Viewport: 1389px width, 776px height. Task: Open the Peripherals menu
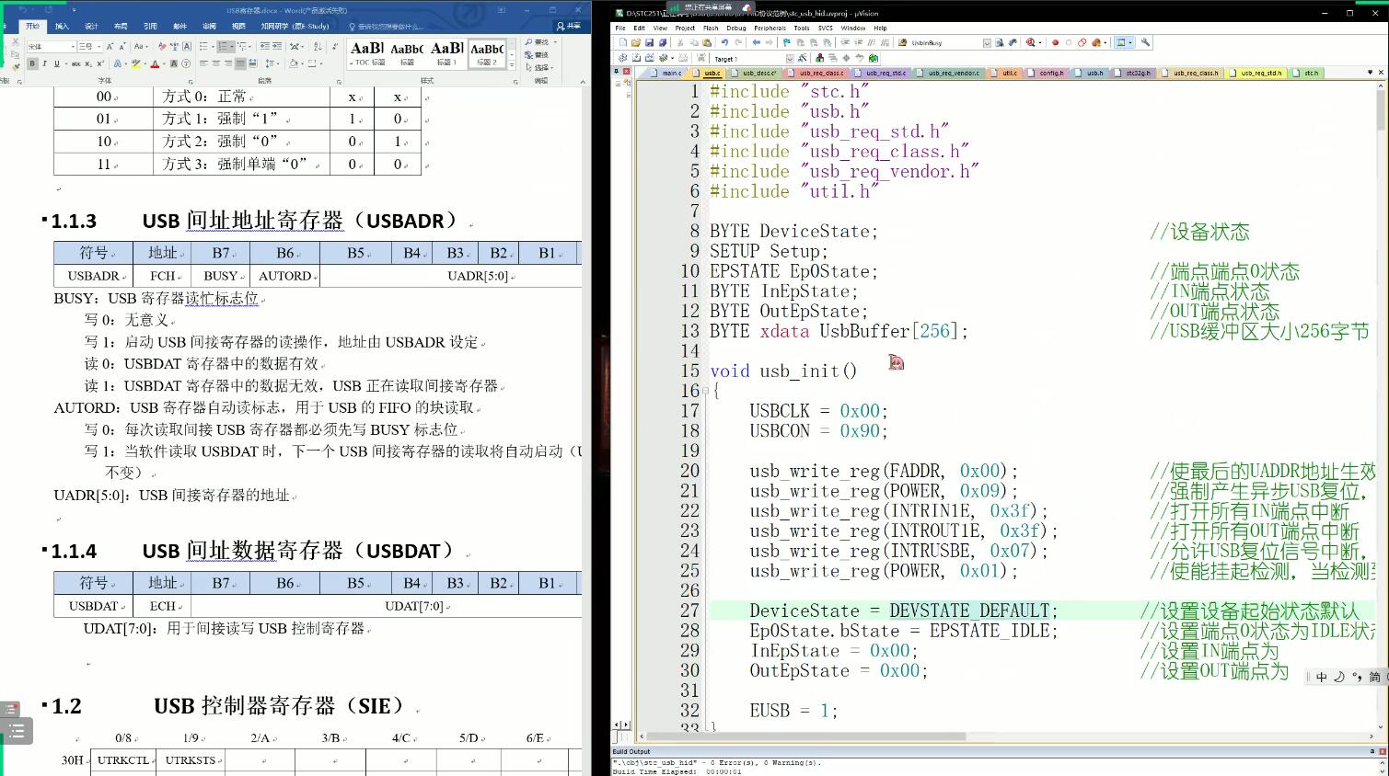click(770, 29)
